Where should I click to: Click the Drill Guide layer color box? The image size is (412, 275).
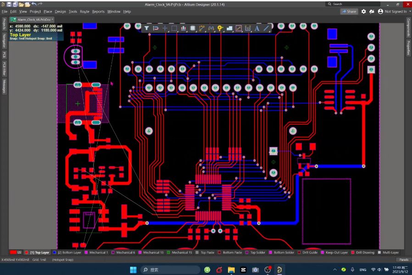(299, 253)
